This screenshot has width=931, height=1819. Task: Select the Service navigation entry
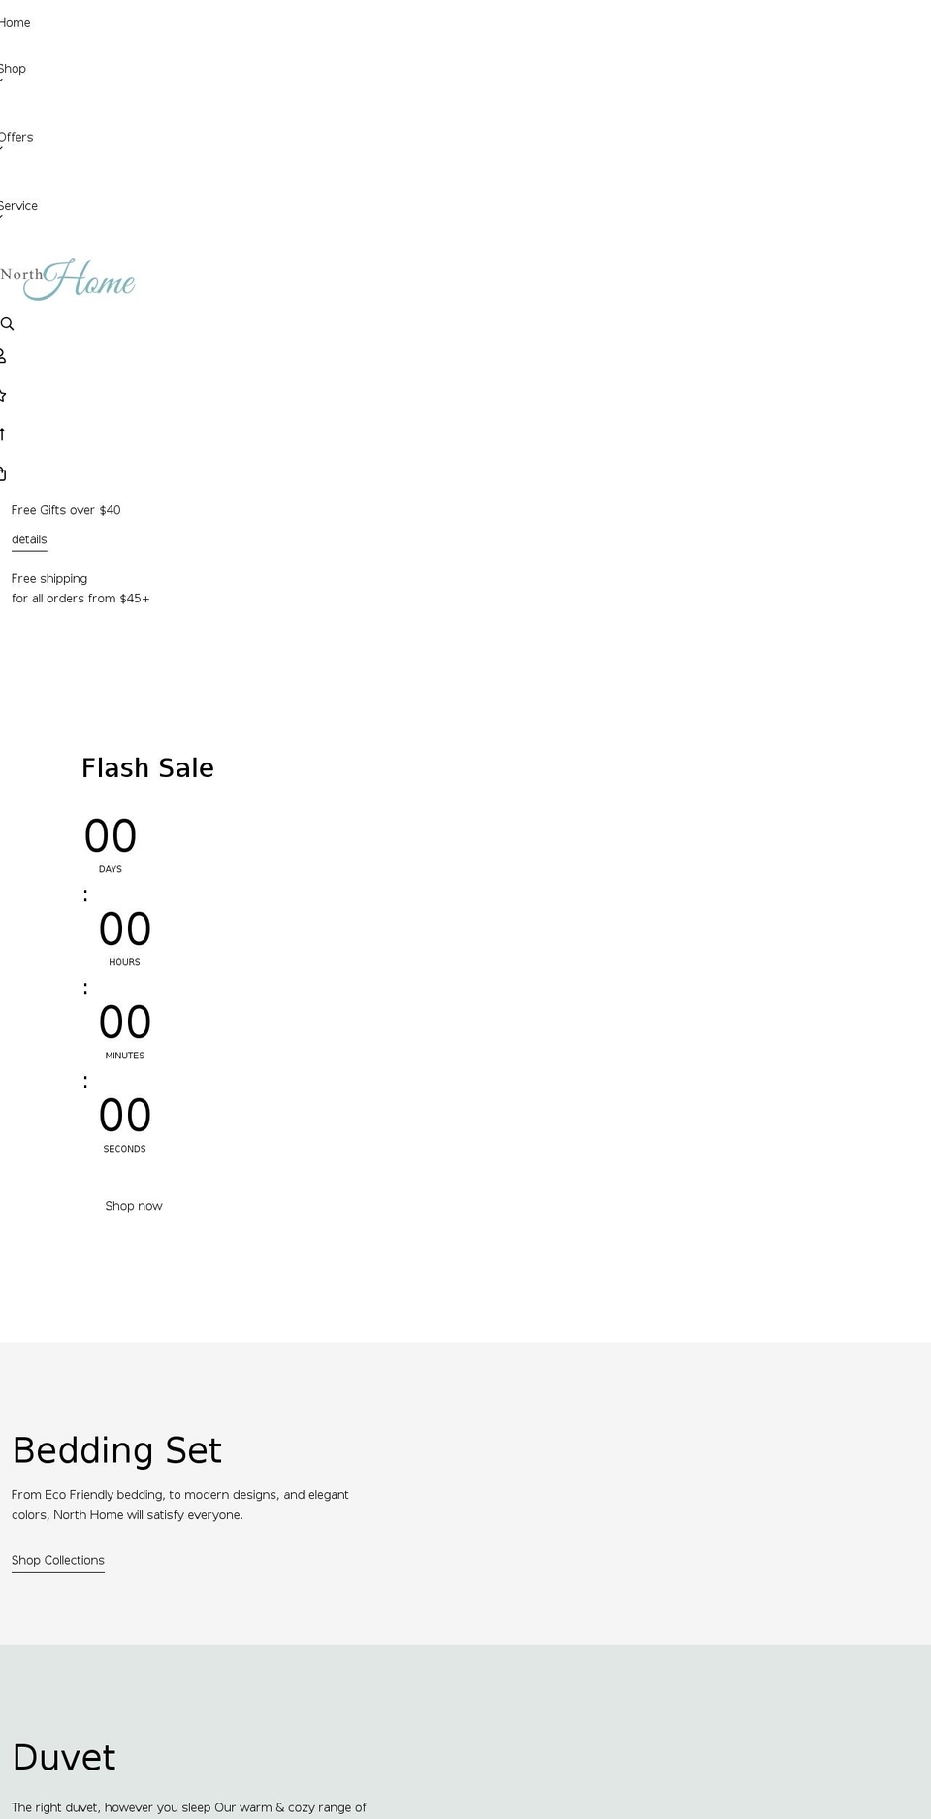tap(18, 205)
